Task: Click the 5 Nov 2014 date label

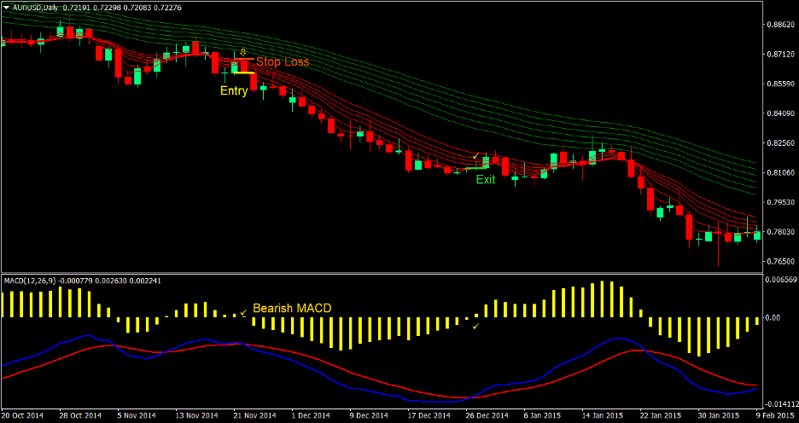Action: pyautogui.click(x=137, y=414)
